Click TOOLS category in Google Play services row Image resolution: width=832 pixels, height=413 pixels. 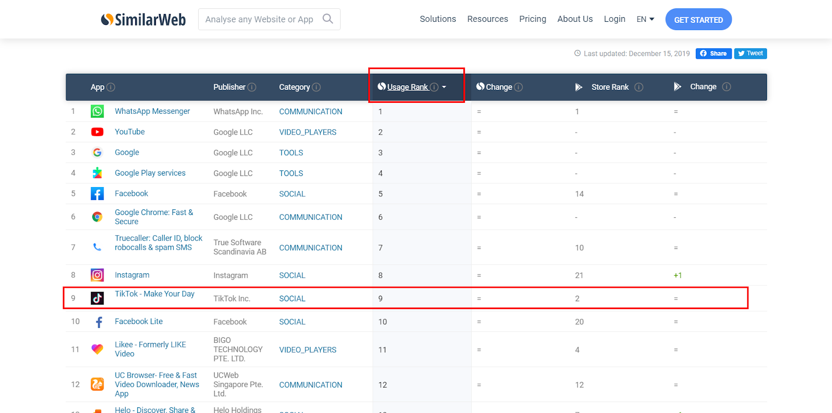tap(291, 174)
